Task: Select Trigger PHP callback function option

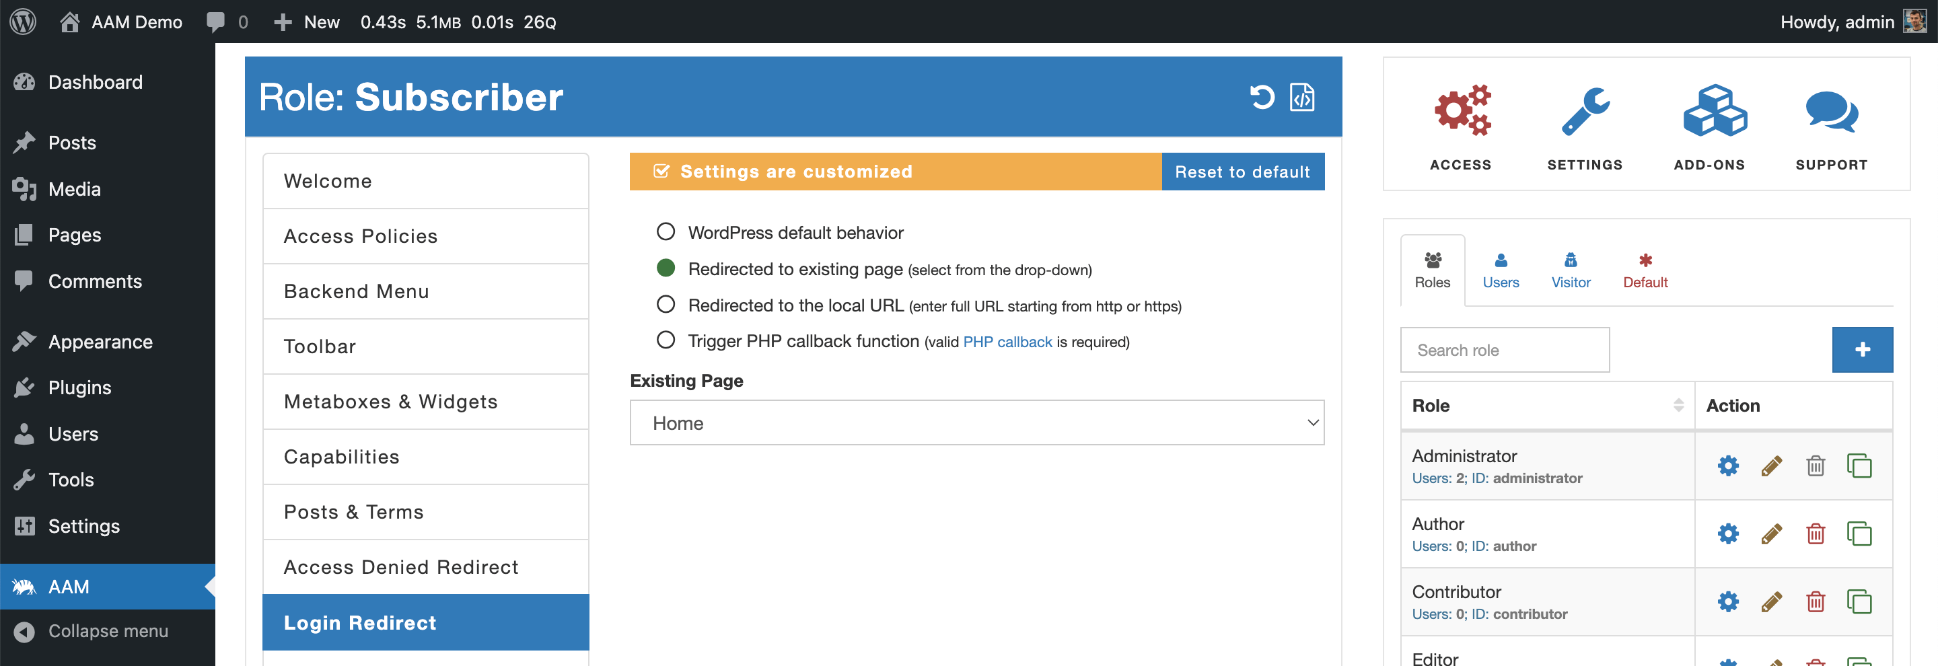Action: pos(666,340)
